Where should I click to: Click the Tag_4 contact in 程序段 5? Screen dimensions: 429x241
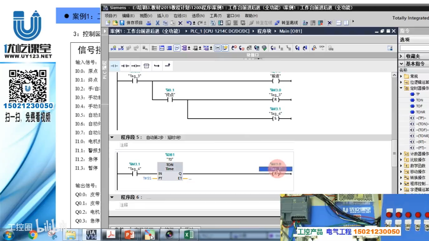[135, 174]
